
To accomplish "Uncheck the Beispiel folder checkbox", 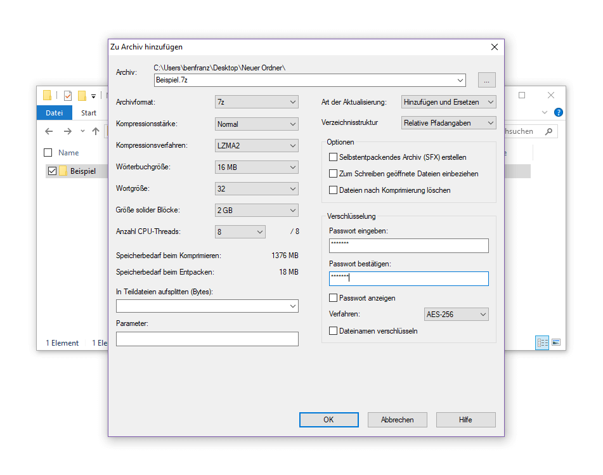I will pos(52,171).
